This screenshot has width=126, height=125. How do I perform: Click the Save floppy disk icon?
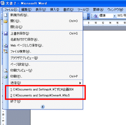pos(5,33)
